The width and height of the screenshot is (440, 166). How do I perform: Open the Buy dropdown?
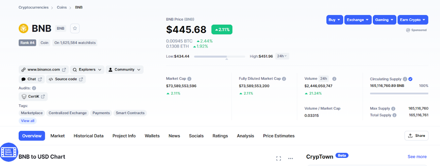[x=335, y=20]
